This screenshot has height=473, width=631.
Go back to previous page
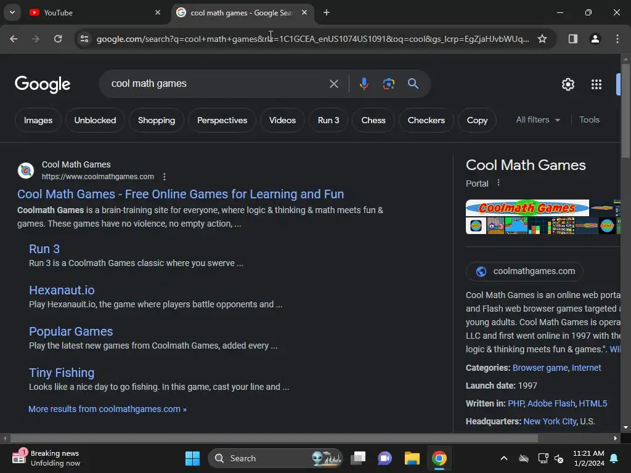[x=14, y=39]
